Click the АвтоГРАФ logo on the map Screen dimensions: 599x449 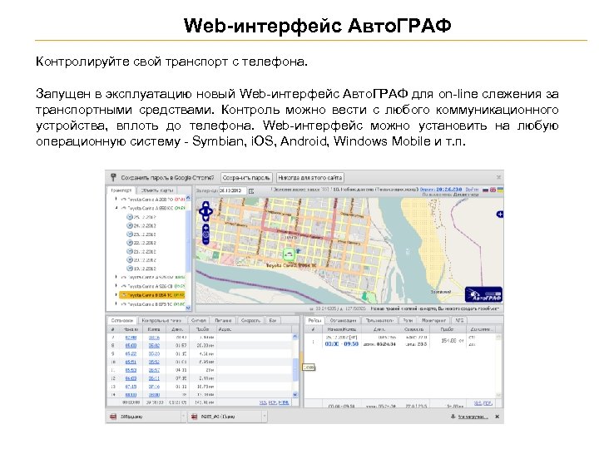(483, 294)
